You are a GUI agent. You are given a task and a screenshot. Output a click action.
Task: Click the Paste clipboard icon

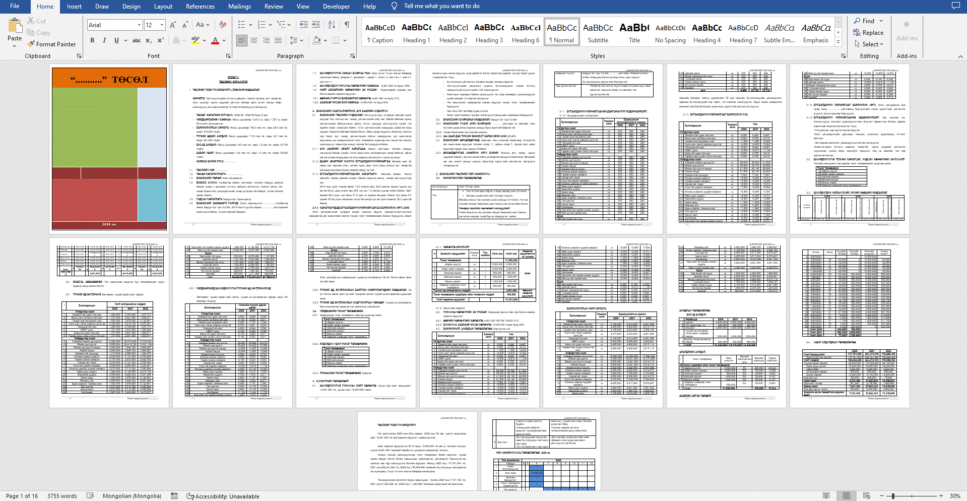pos(15,26)
